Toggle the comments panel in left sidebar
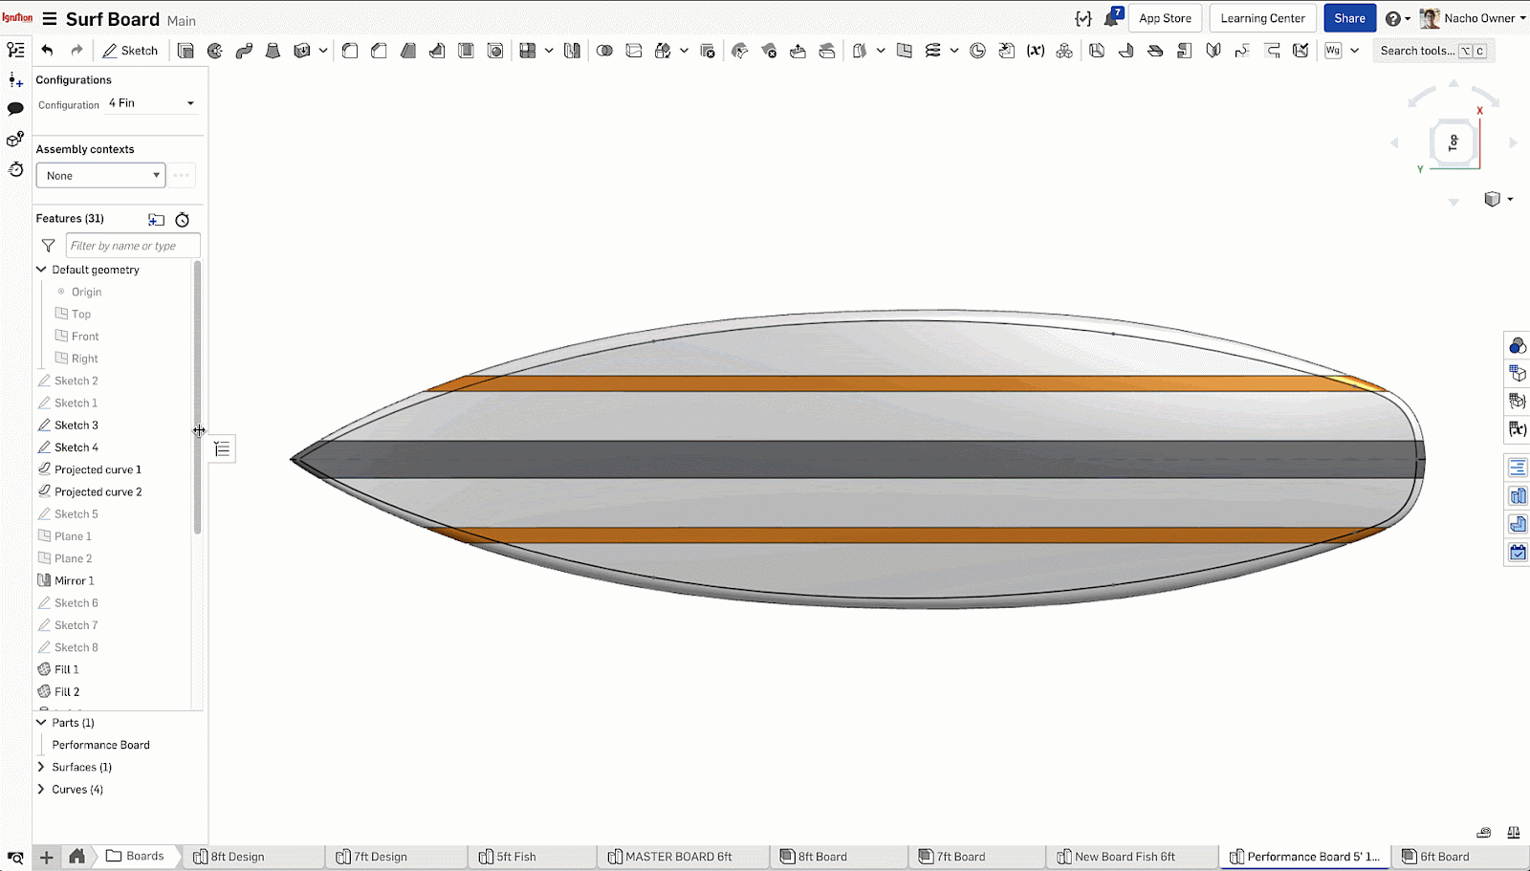The image size is (1530, 871). coord(15,109)
